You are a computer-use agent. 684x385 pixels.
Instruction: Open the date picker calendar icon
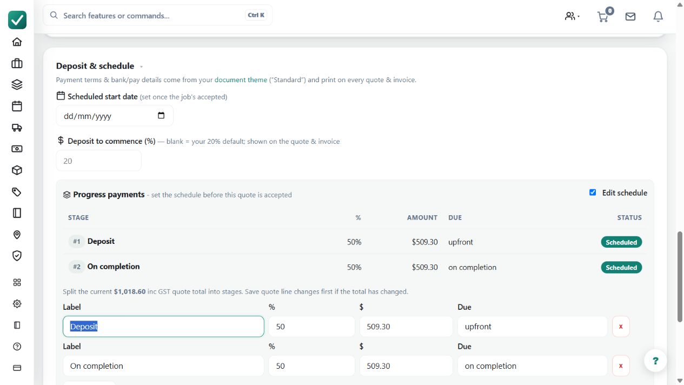click(x=161, y=115)
